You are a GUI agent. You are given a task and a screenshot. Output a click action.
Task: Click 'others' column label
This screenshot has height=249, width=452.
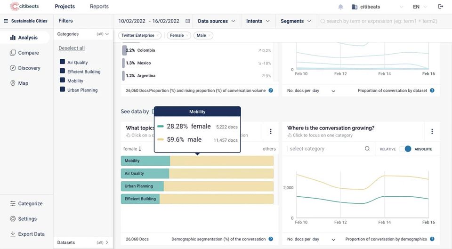coord(269,149)
